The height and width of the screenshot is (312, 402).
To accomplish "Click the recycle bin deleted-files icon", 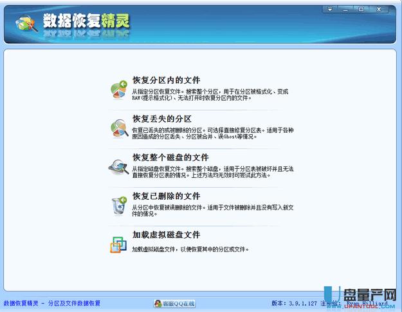I will pos(119,204).
